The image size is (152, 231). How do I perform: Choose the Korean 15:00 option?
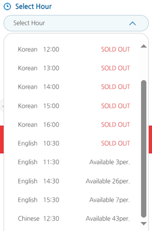click(74, 106)
